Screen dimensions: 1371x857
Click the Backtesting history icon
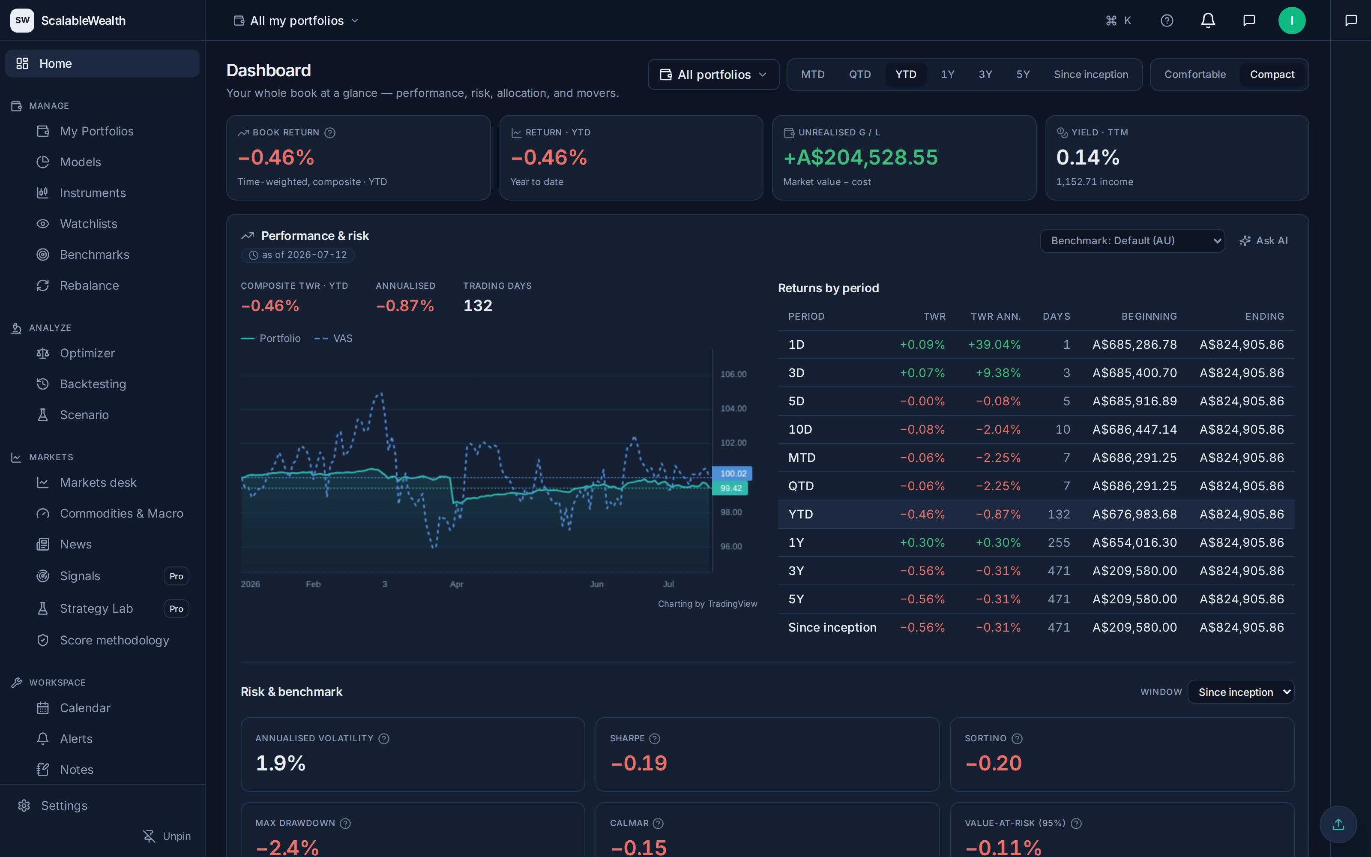pyautogui.click(x=43, y=384)
